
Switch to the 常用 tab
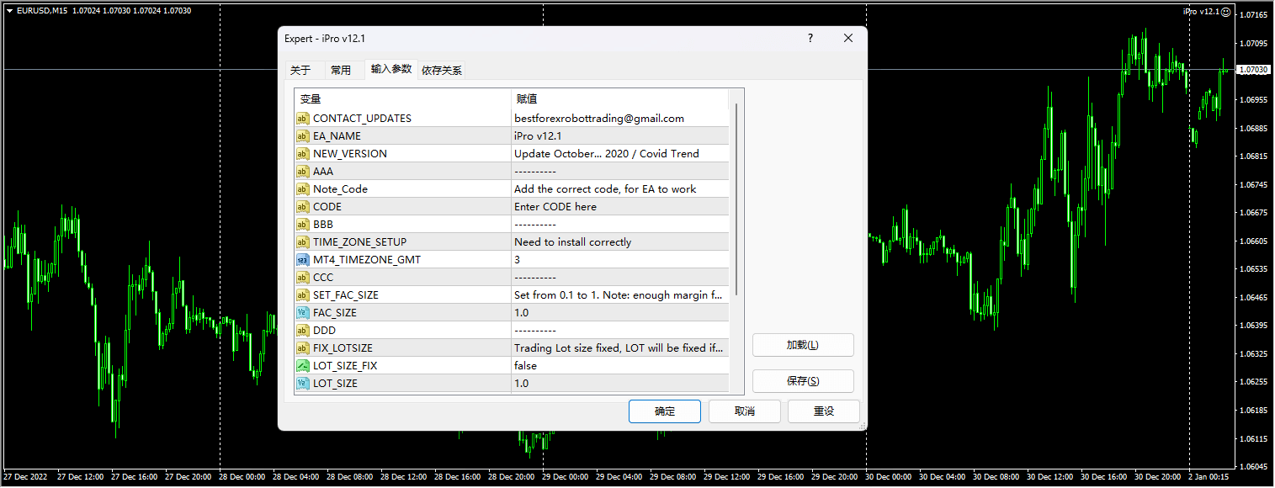pos(343,70)
